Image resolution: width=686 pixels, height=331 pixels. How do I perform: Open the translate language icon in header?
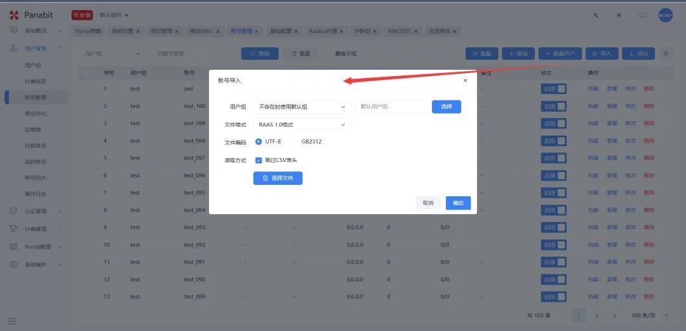click(595, 15)
